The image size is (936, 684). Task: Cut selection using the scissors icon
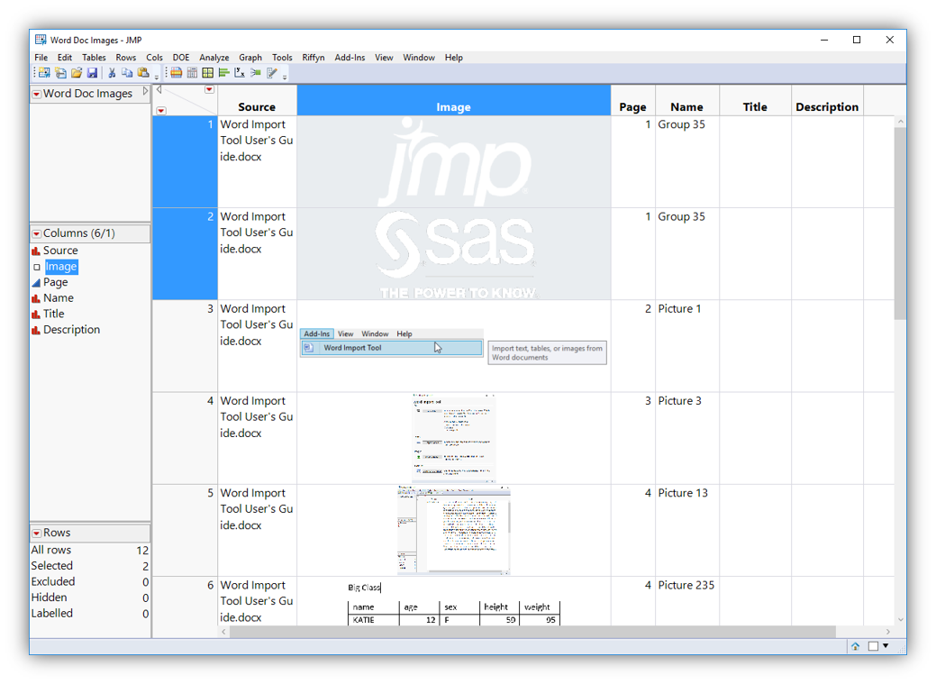click(x=111, y=73)
